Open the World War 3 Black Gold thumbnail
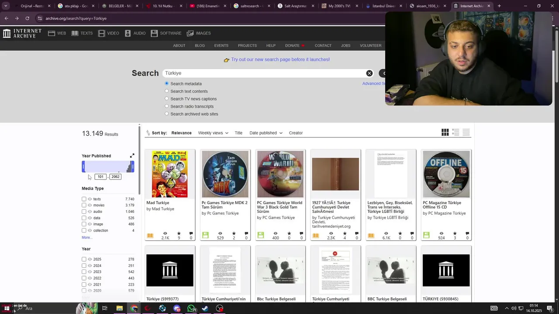 (280, 174)
